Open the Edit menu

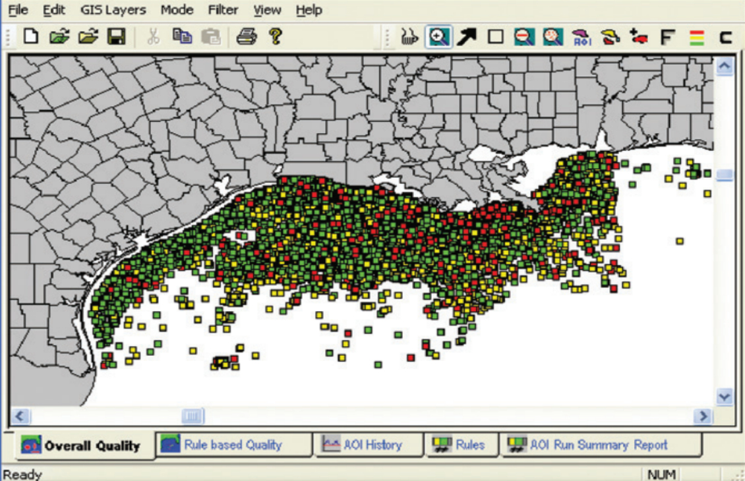pyautogui.click(x=53, y=9)
